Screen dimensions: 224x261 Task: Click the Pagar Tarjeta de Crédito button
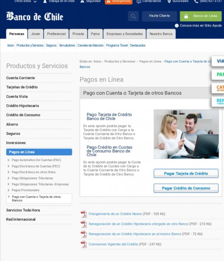[x=186, y=174]
